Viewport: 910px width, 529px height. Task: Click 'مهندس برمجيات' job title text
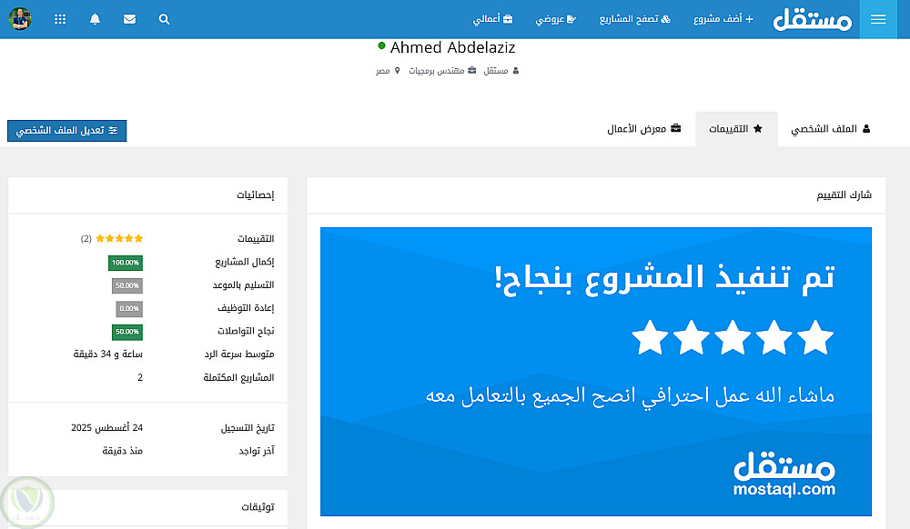click(437, 71)
